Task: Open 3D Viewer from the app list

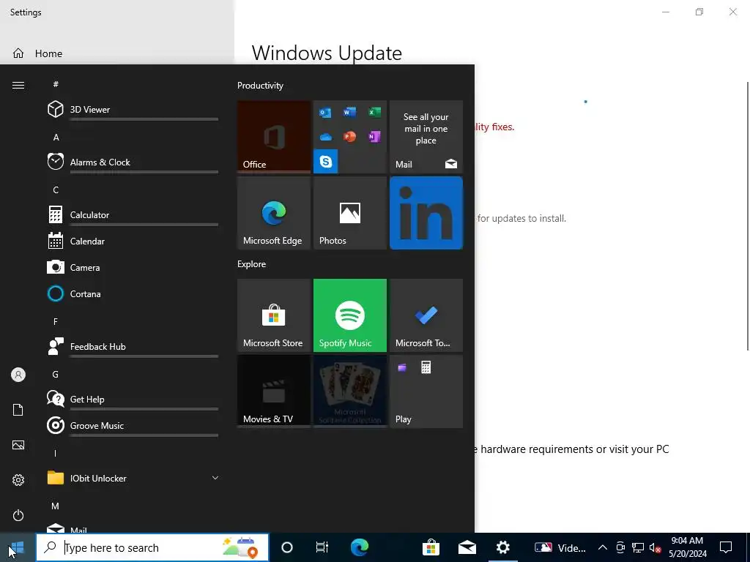Action: (133, 110)
